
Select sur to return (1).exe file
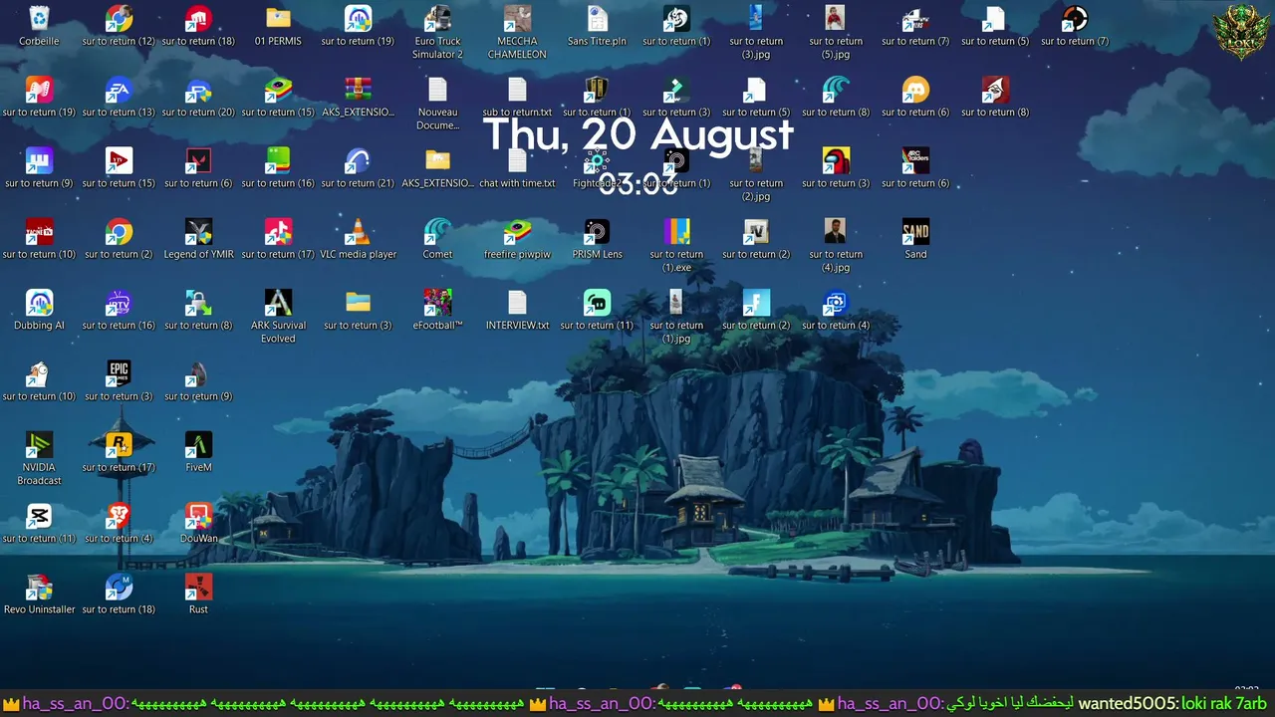pos(676,245)
